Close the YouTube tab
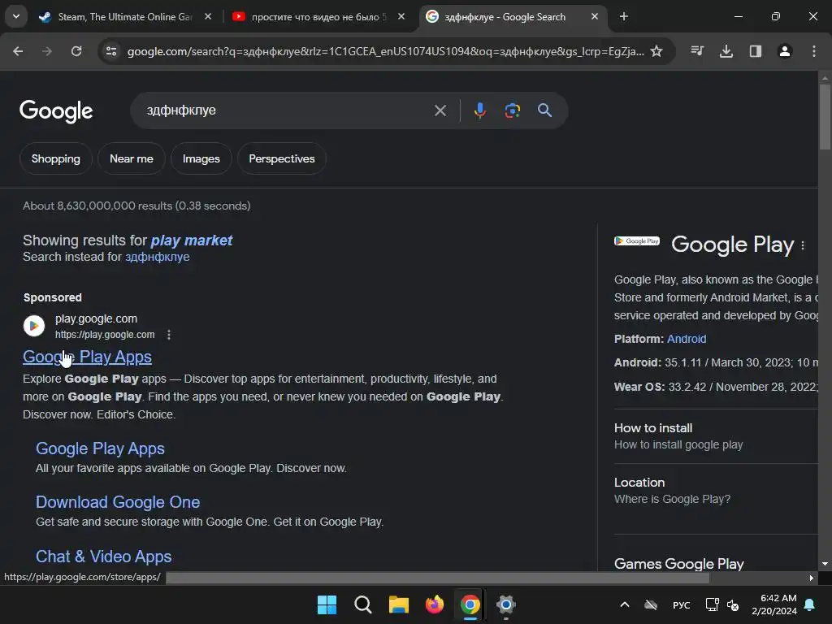832x624 pixels. tap(401, 16)
